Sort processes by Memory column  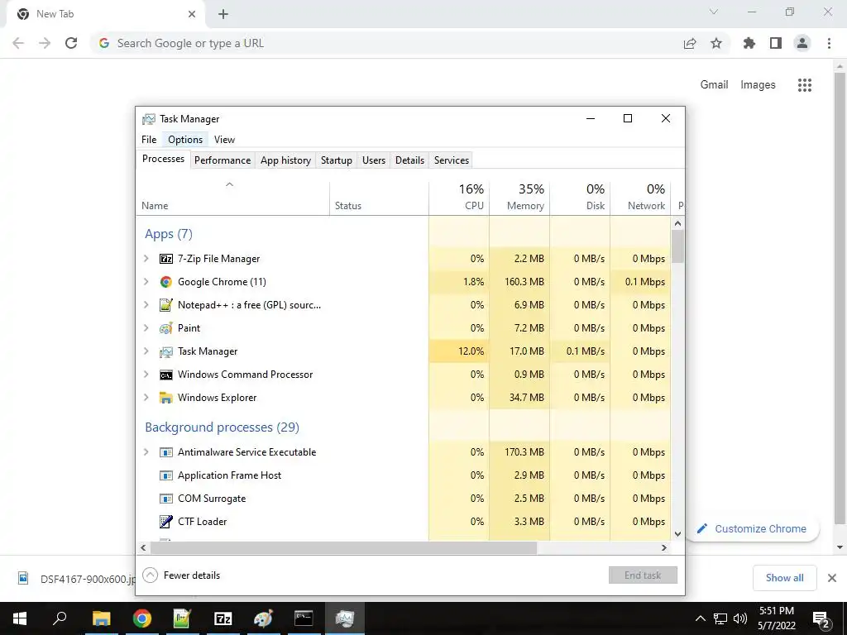tap(519, 198)
